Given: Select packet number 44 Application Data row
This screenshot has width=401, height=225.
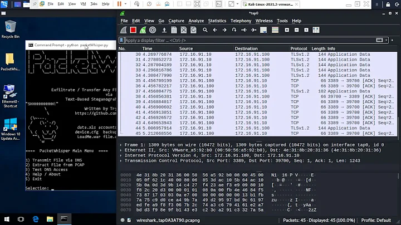Looking at the screenshot, I should click(257, 128).
